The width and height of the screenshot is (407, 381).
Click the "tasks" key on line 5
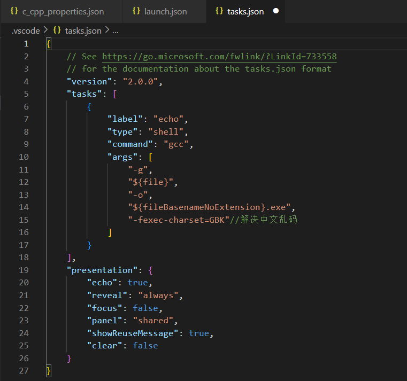tap(84, 94)
